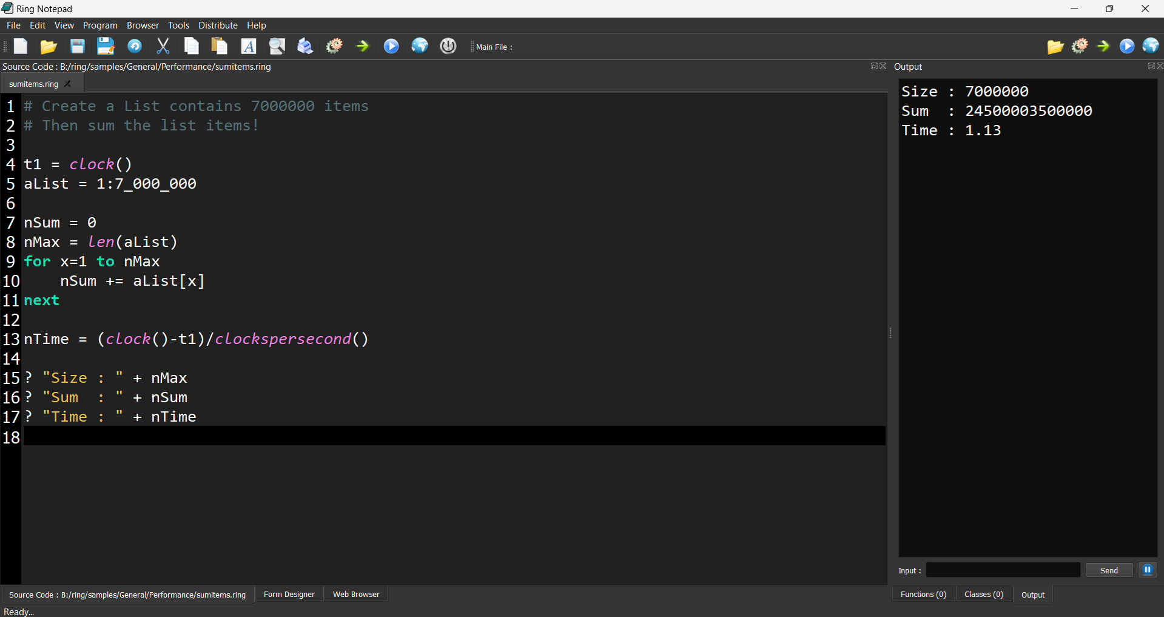
Task: Open the Classes (0) tab
Action: pyautogui.click(x=983, y=595)
